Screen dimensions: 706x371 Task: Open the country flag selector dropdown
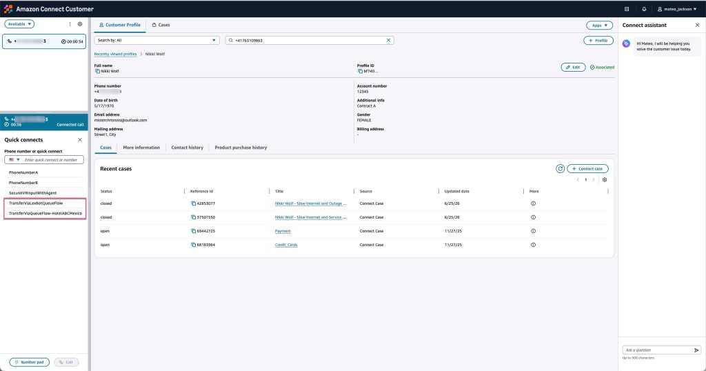click(x=14, y=160)
